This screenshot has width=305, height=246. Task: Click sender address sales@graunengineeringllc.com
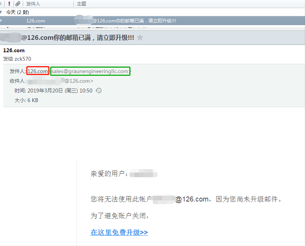90,71
